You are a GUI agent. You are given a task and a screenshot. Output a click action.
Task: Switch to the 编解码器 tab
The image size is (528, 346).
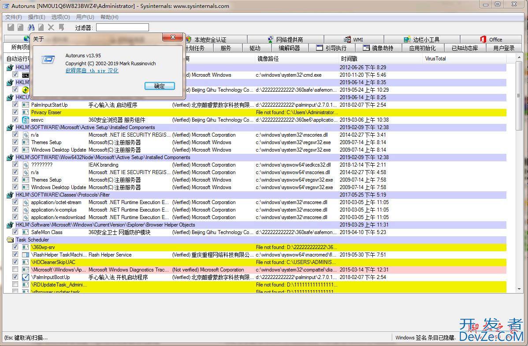coord(289,48)
